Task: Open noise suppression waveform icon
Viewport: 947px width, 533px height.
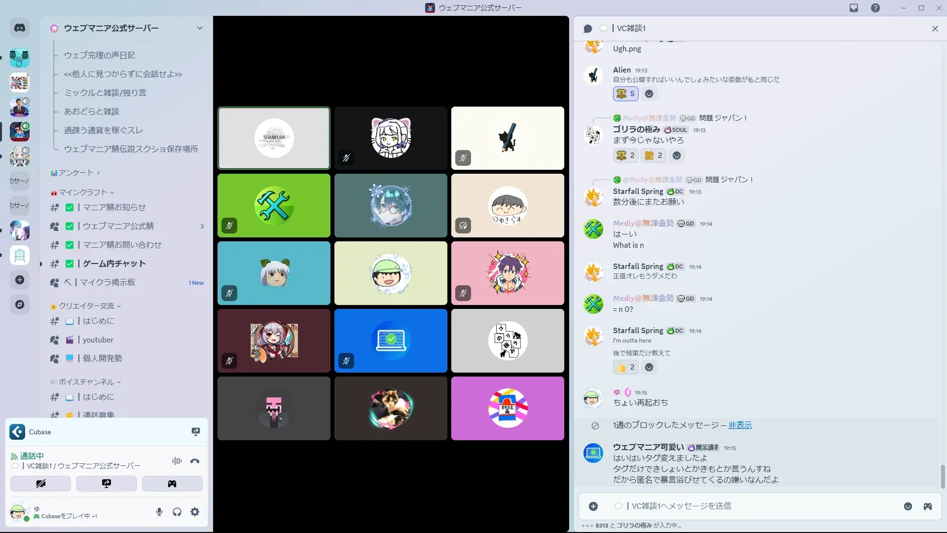Action: click(x=177, y=461)
